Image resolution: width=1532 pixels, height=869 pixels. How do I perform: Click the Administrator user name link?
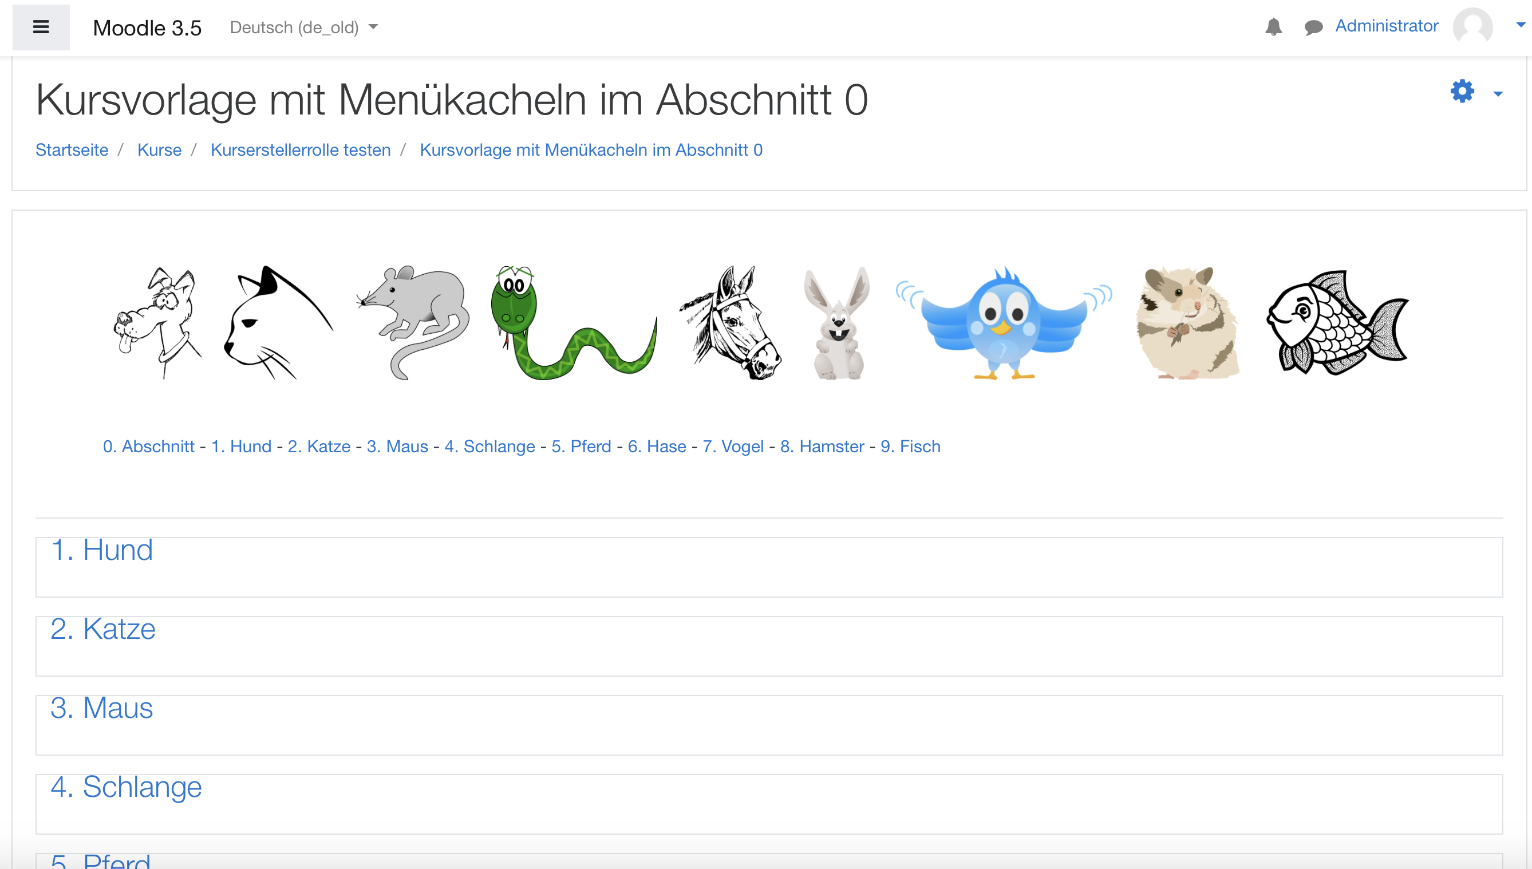(1386, 26)
